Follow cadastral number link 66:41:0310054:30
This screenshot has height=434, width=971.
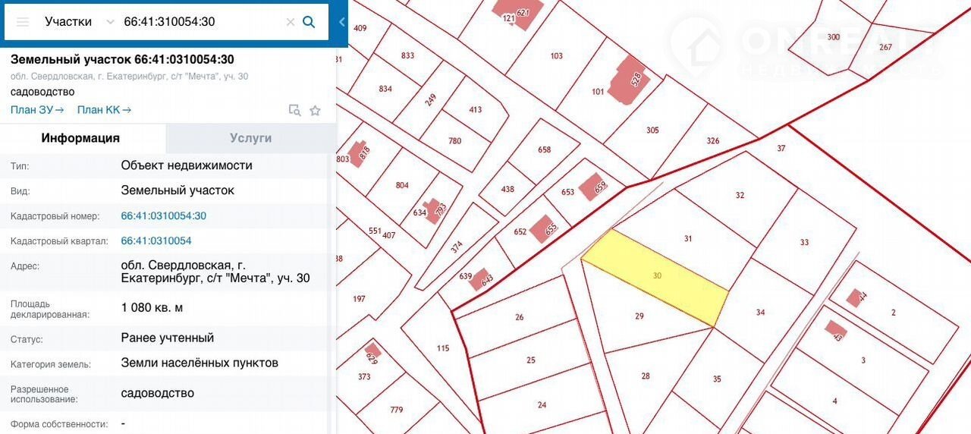point(163,216)
